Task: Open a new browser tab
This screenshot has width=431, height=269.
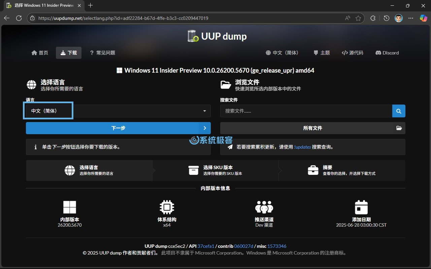Action: click(90, 5)
